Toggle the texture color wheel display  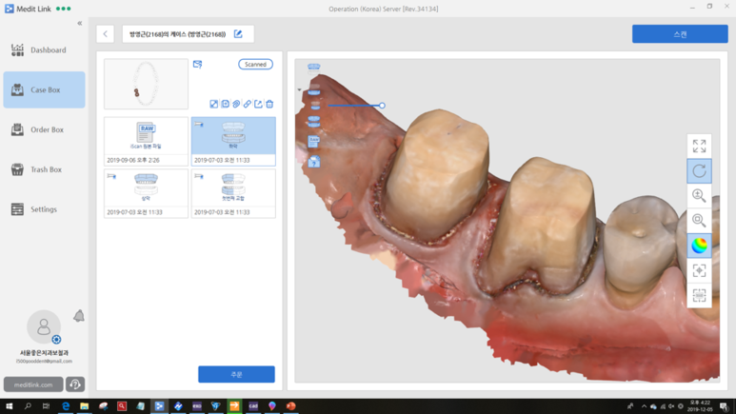tap(699, 246)
